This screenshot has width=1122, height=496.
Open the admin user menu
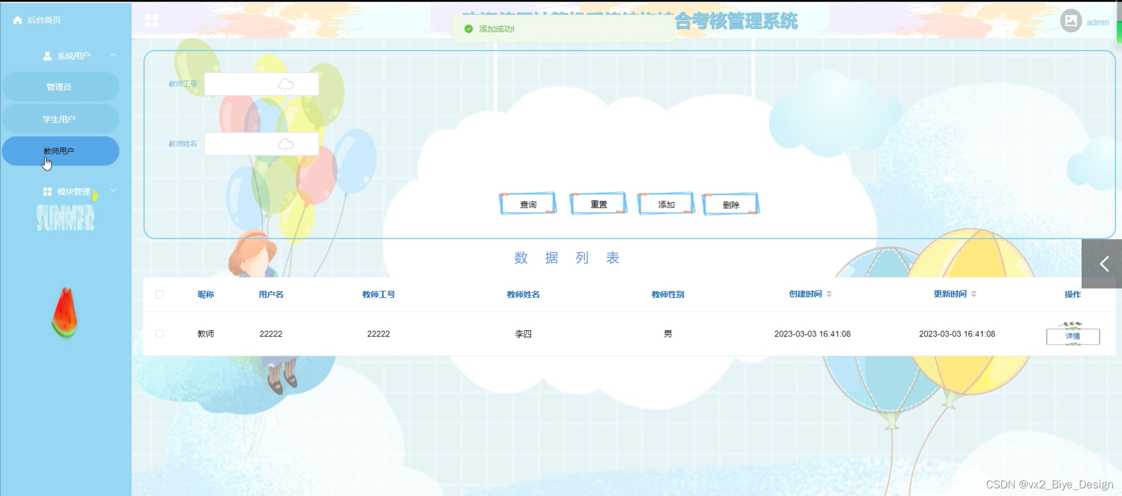1097,22
